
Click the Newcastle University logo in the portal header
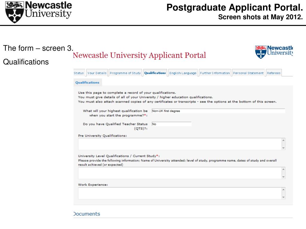274,52
